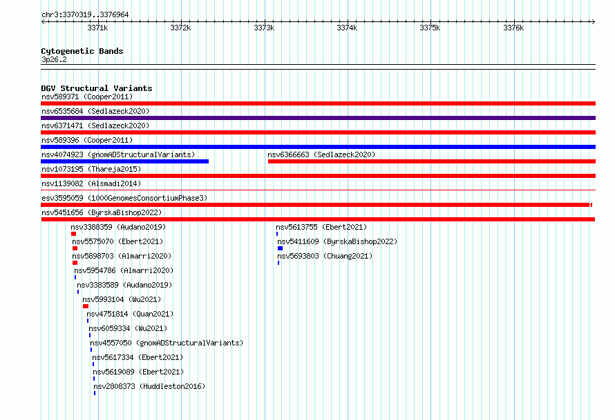The image size is (615, 420).
Task: Click the nsv3388359 (Audano2019) red marker
Action: [x=73, y=234]
